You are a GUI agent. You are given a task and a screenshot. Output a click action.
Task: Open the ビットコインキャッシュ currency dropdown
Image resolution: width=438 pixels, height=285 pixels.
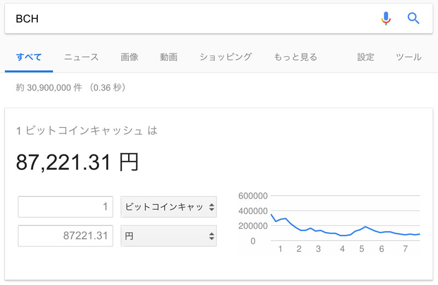click(x=169, y=207)
